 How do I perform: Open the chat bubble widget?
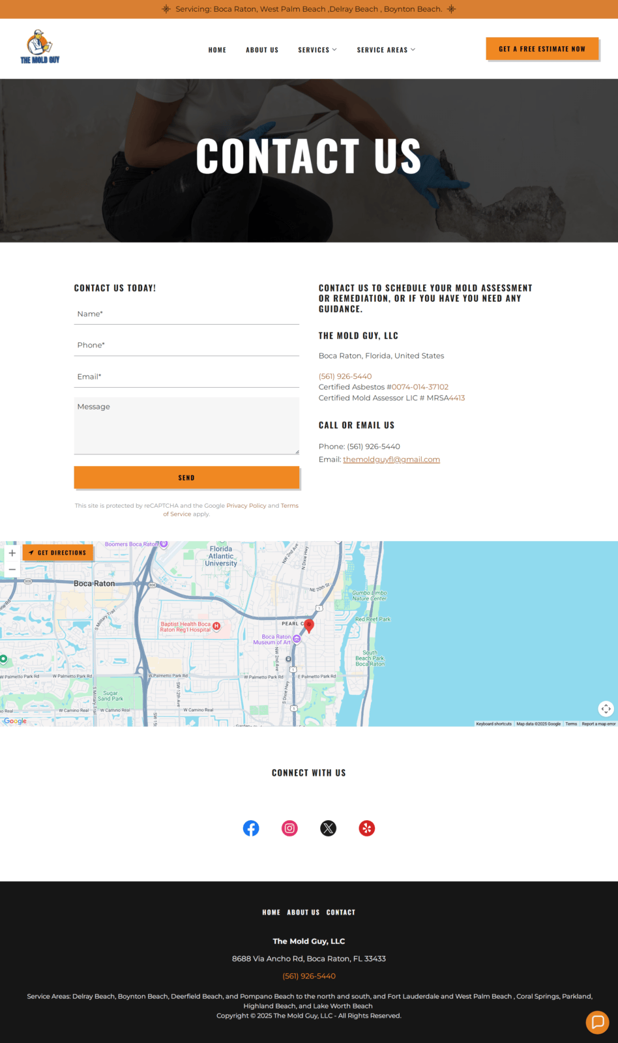coord(596,1021)
